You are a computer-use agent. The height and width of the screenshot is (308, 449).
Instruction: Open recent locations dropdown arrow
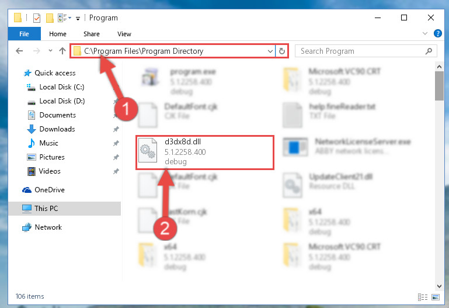(x=50, y=51)
